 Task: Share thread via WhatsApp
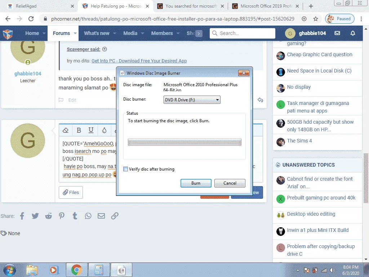(88, 216)
